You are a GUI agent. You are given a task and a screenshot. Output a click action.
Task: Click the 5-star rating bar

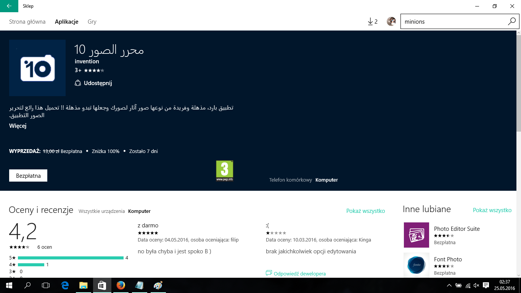[71, 258]
